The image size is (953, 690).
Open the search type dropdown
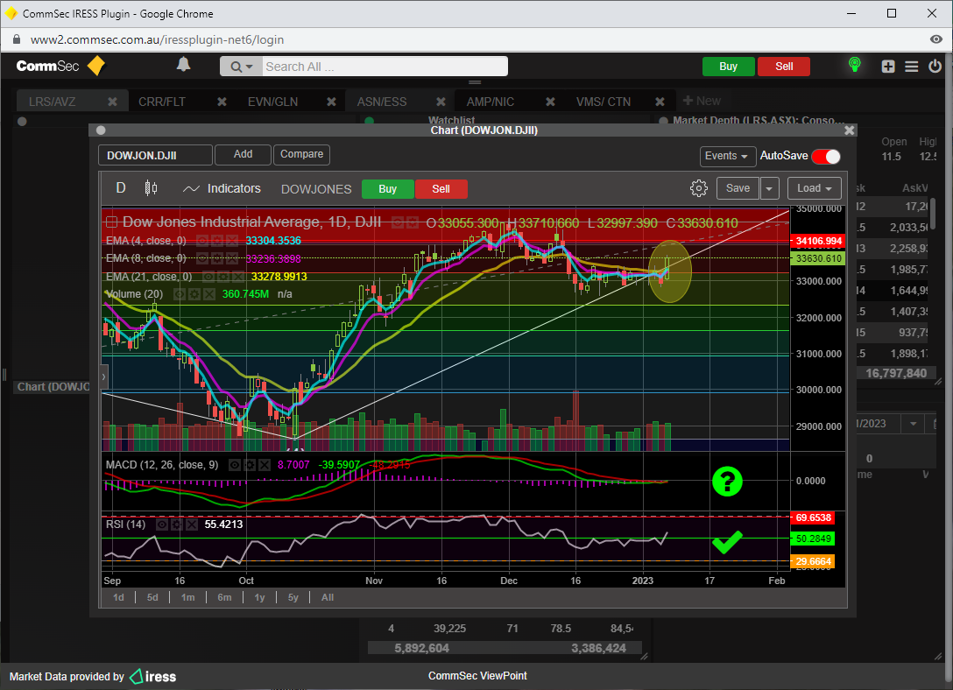coord(241,67)
